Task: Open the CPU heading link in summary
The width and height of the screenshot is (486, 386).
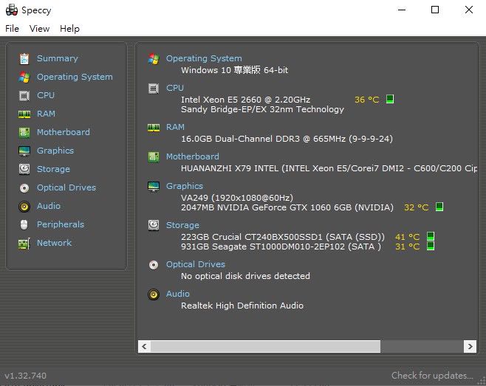Action: (175, 88)
